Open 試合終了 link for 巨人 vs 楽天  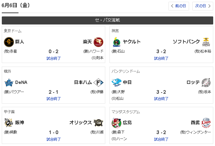click(x=54, y=58)
